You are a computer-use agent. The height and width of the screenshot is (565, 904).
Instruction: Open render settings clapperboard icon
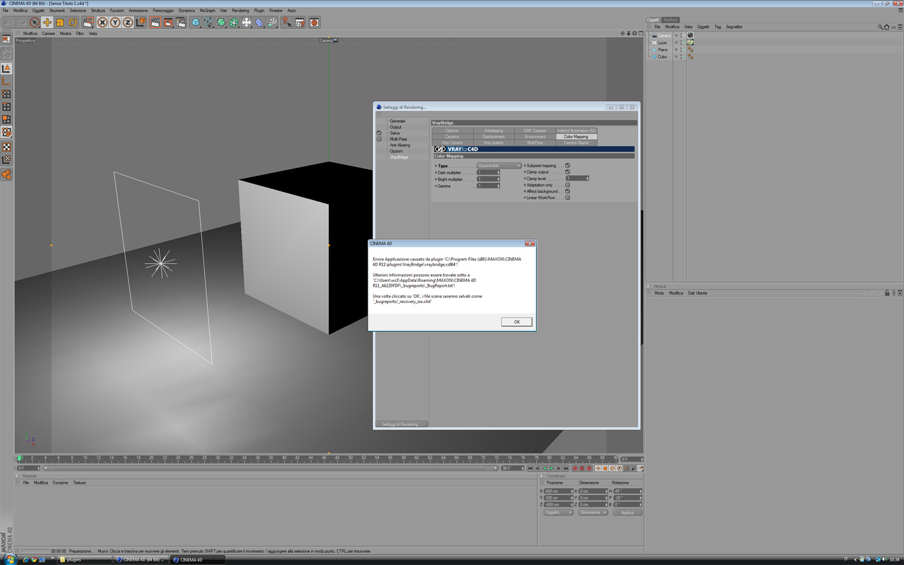[x=181, y=22]
